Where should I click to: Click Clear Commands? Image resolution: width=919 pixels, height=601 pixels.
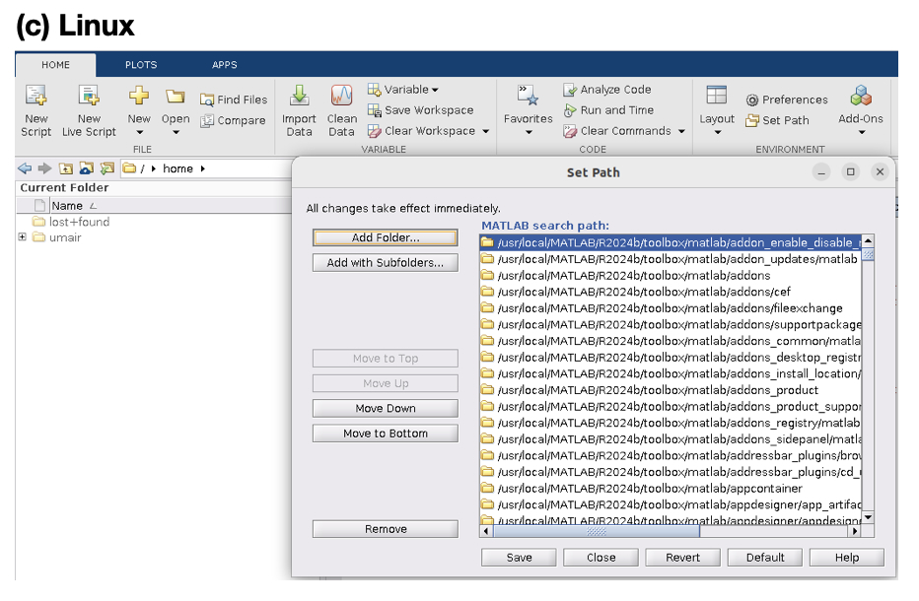coord(617,131)
